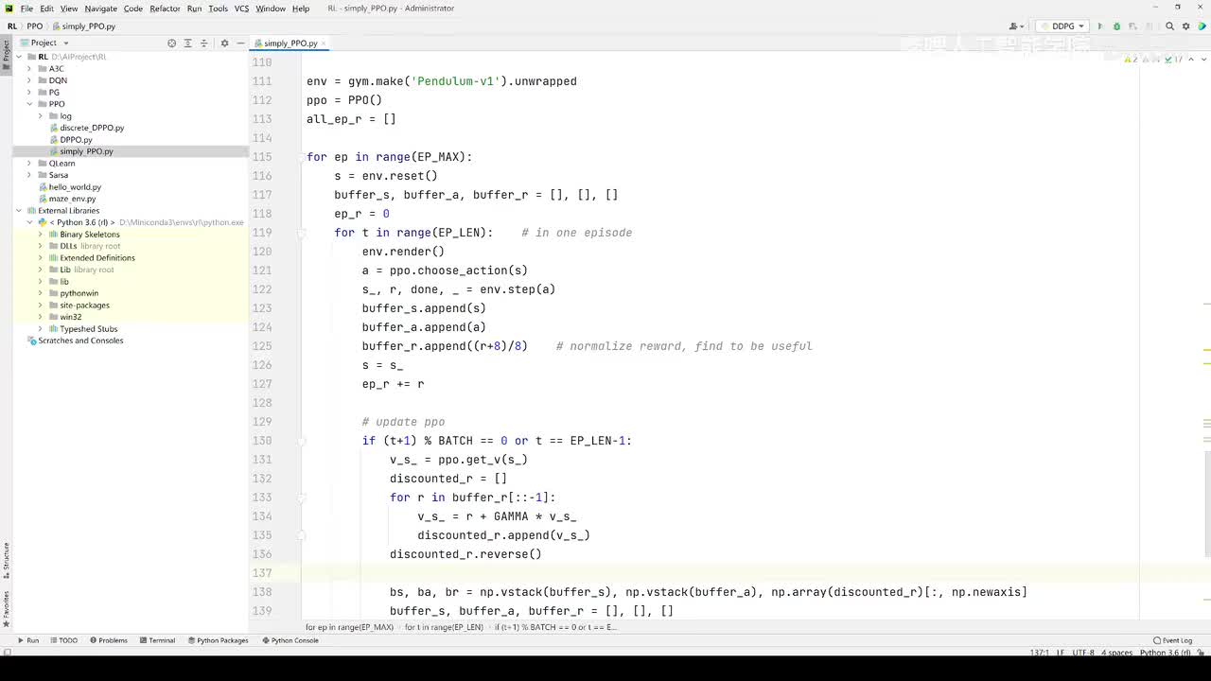Open the Python Packages tool window

point(218,640)
